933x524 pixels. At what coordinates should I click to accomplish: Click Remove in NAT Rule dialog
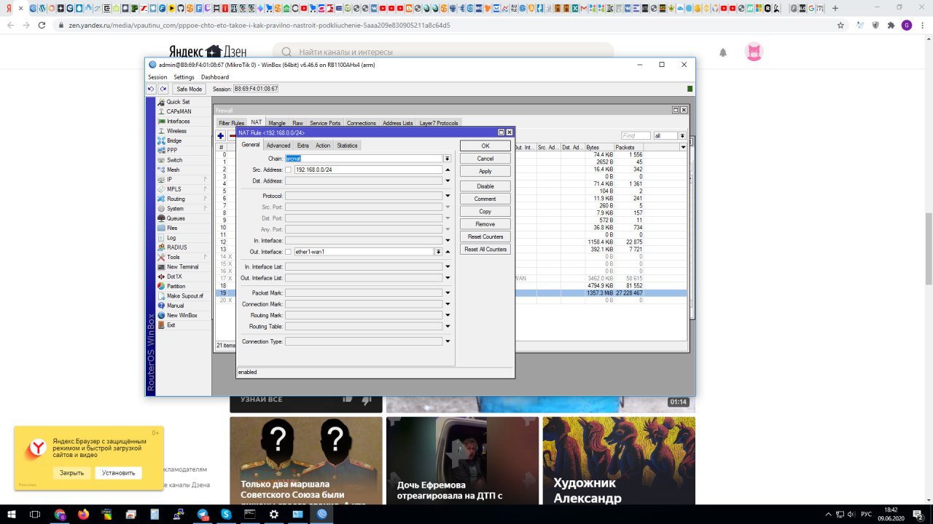tap(485, 224)
